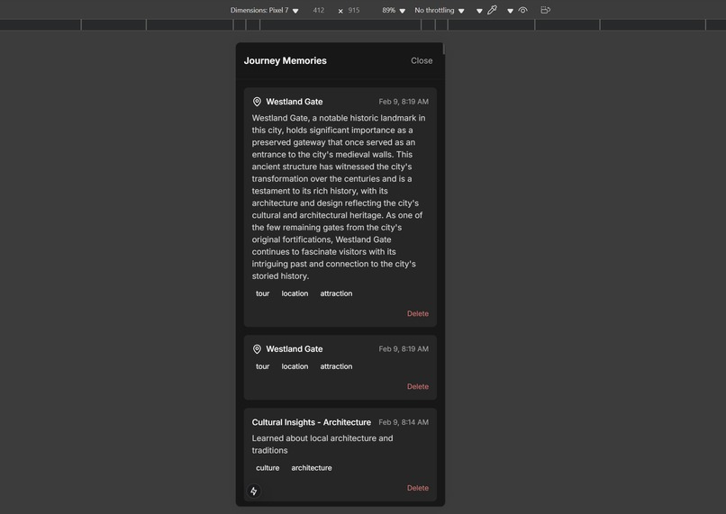Click second card's Feb 9, 8:19 AM timestamp
Image resolution: width=726 pixels, height=514 pixels.
click(404, 349)
